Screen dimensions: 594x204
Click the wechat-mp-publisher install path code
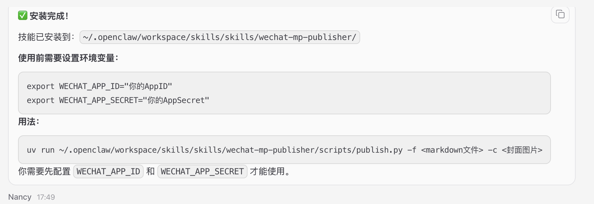click(x=219, y=37)
